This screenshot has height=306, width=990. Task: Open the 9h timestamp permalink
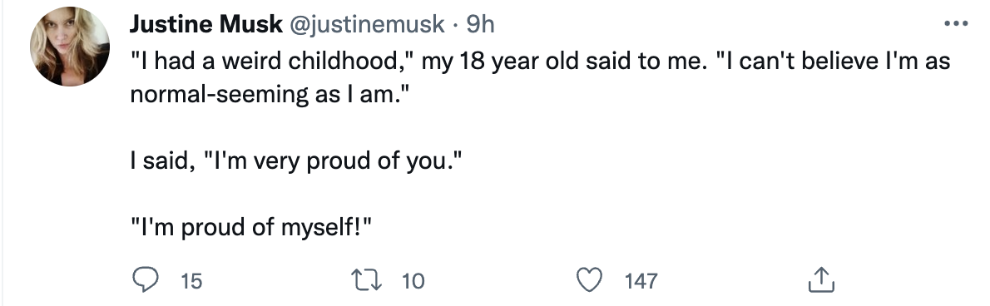480,25
